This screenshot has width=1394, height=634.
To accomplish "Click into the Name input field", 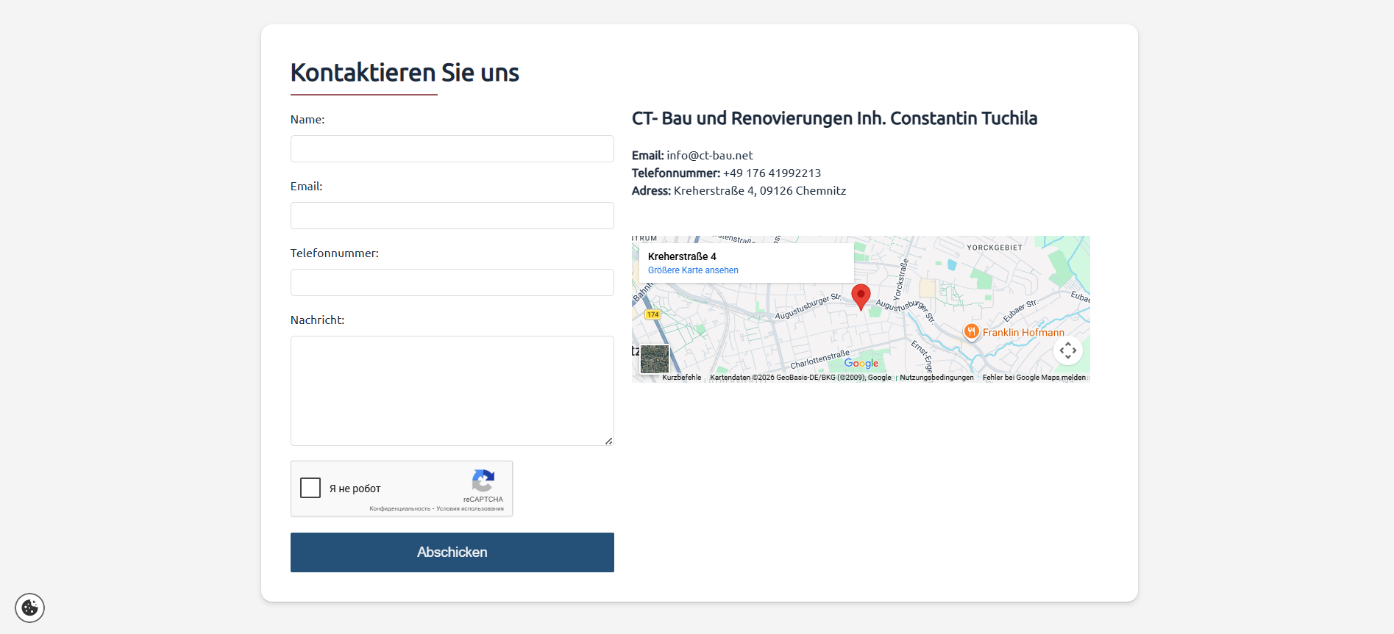I will pyautogui.click(x=452, y=149).
